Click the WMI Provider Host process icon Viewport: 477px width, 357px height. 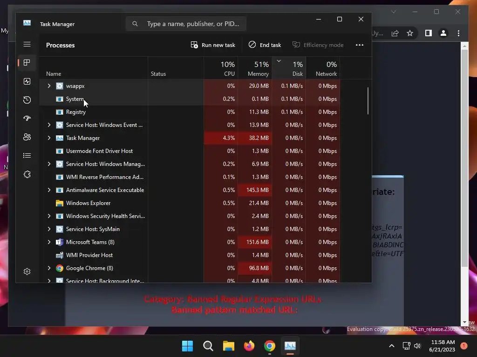click(60, 255)
